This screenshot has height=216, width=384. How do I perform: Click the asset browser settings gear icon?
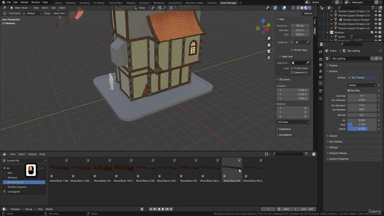[314, 154]
